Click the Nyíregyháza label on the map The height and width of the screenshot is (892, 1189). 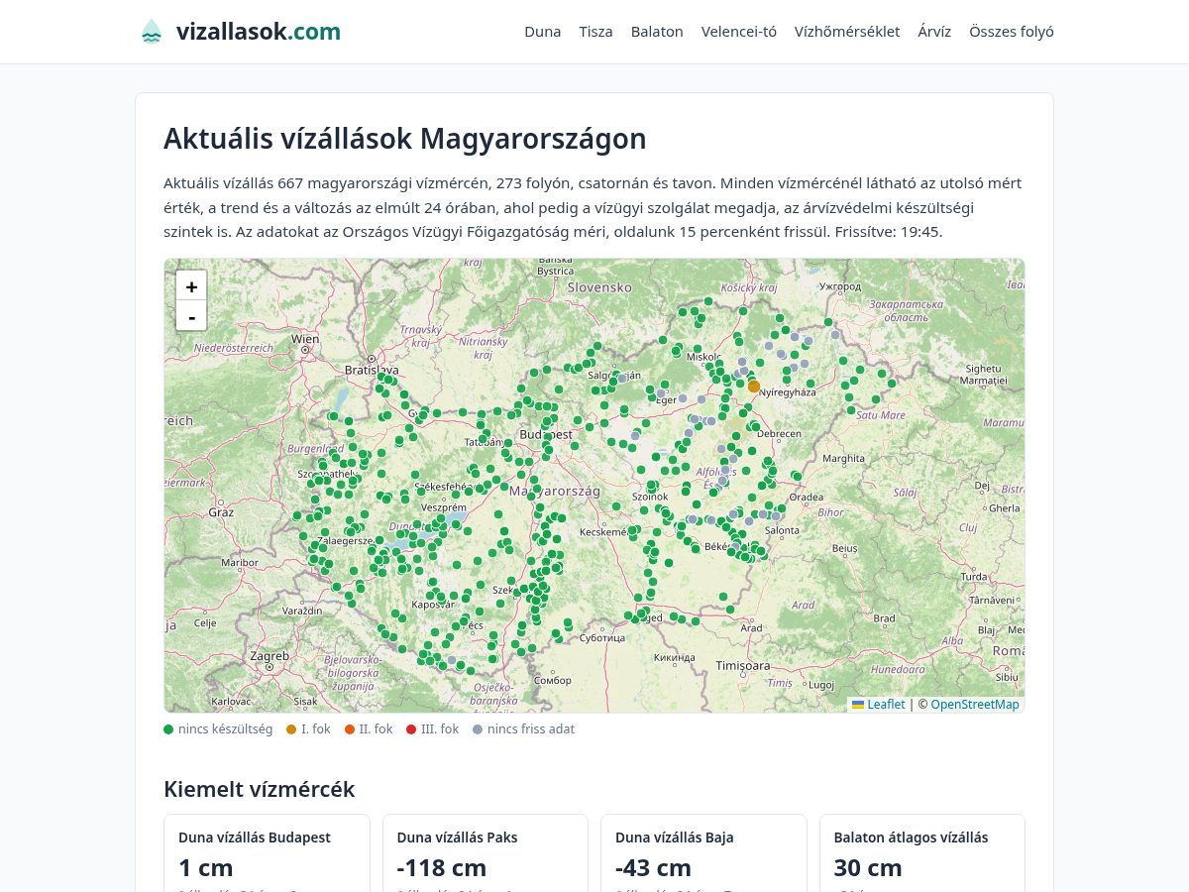787,392
